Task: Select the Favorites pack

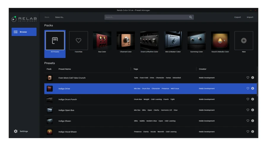Action: pos(79,42)
